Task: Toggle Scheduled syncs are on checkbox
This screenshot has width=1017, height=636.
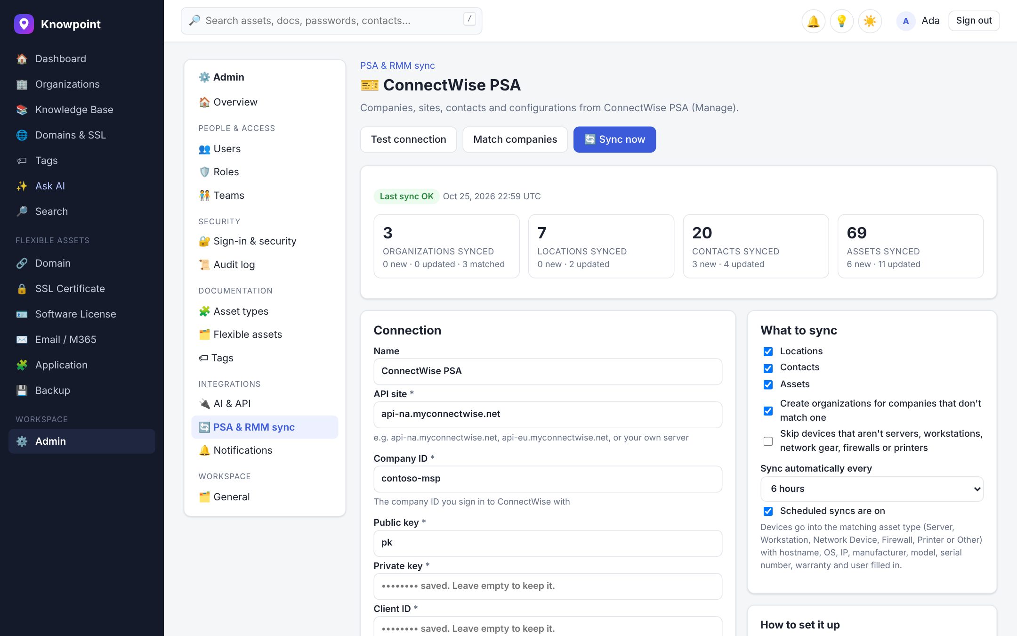Action: point(768,511)
